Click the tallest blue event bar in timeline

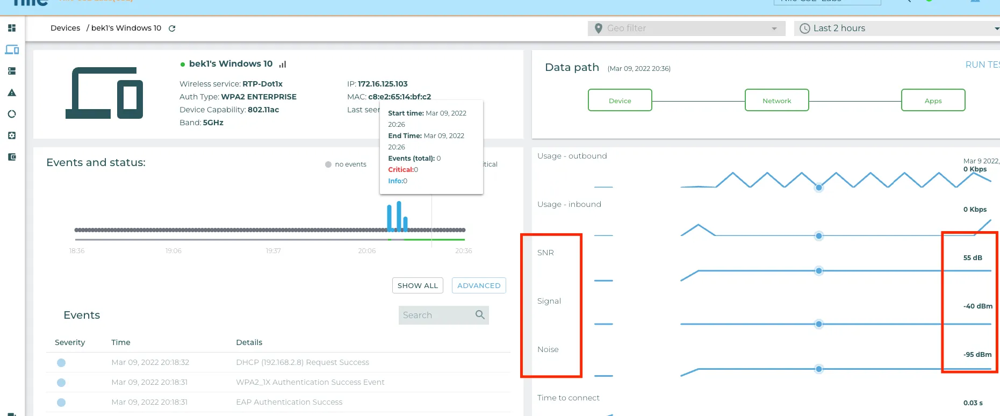399,216
